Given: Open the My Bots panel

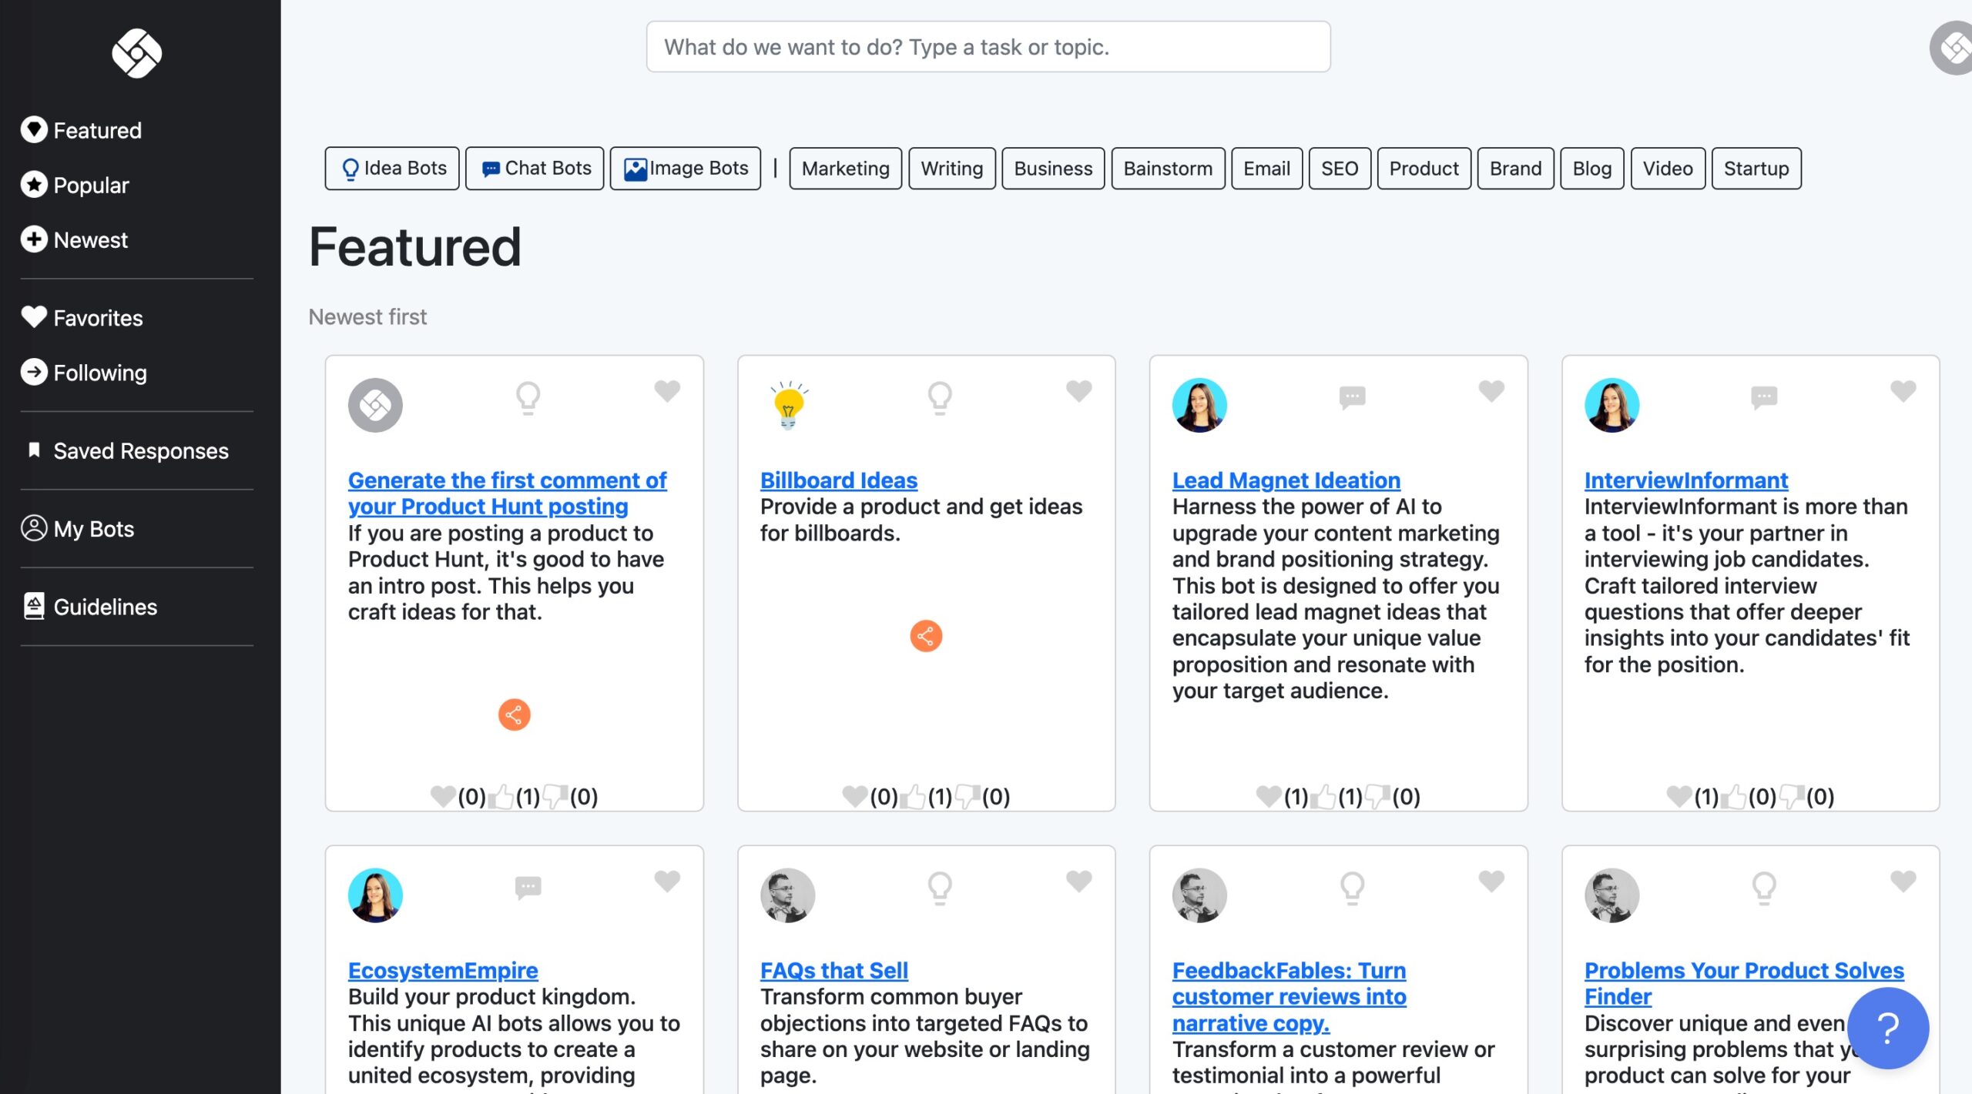Looking at the screenshot, I should [x=92, y=529].
